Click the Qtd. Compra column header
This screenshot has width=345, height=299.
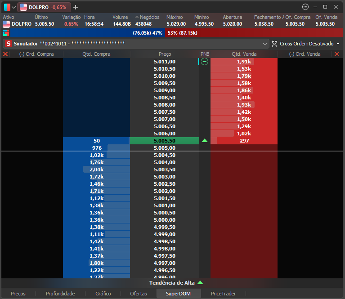[x=96, y=54]
